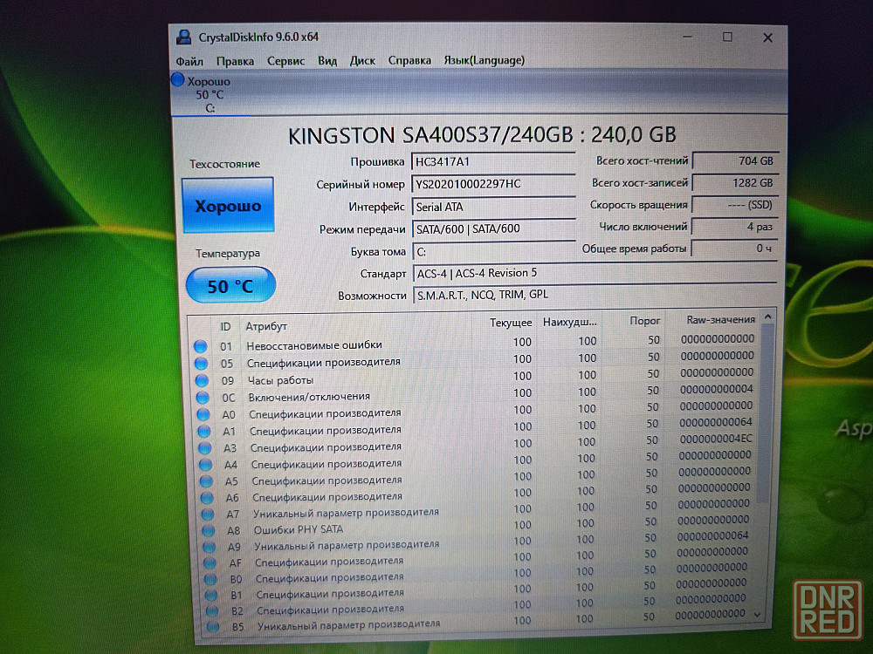The image size is (873, 654).
Task: Click the Атрибут column header
Action: pyautogui.click(x=266, y=326)
